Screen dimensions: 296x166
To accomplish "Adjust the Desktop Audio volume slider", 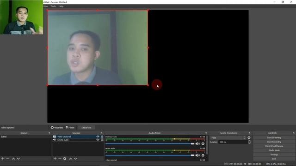I will [150, 144].
